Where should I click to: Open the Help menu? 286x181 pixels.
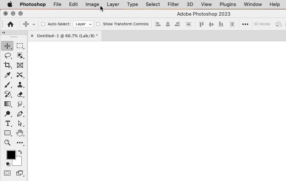[275, 4]
